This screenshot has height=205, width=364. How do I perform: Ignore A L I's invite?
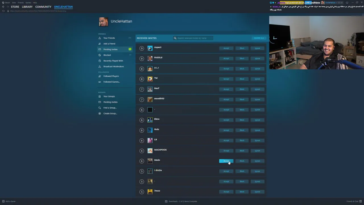click(257, 69)
